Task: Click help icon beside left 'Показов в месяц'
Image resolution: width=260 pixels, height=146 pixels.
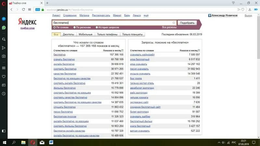Action: click(x=123, y=50)
